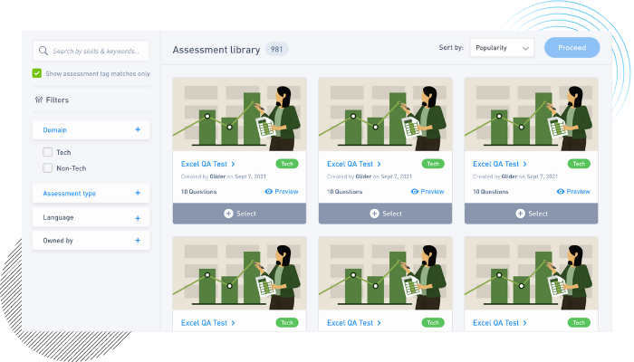Click Preview eye icon on top-middle card
The width and height of the screenshot is (634, 362).
click(x=415, y=192)
